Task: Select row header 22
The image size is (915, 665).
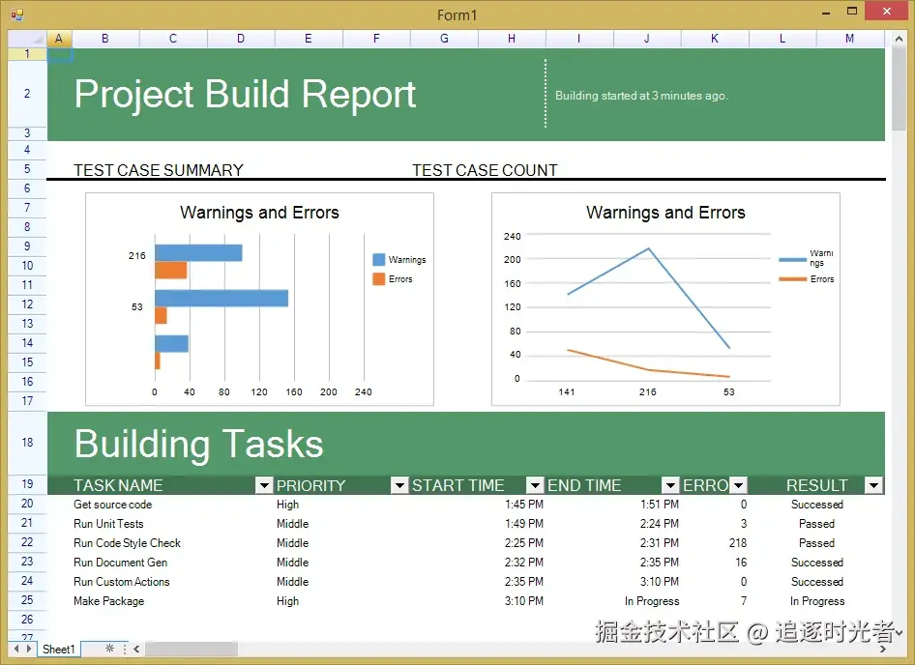Action: pyautogui.click(x=27, y=542)
